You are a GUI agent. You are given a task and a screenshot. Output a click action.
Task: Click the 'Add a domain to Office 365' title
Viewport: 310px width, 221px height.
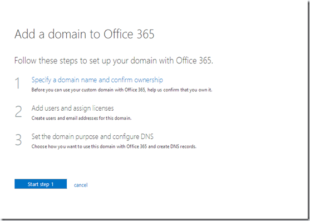point(84,34)
